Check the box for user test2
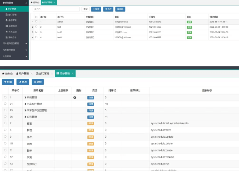Viewport: 239px width, 172px height. [36, 32]
